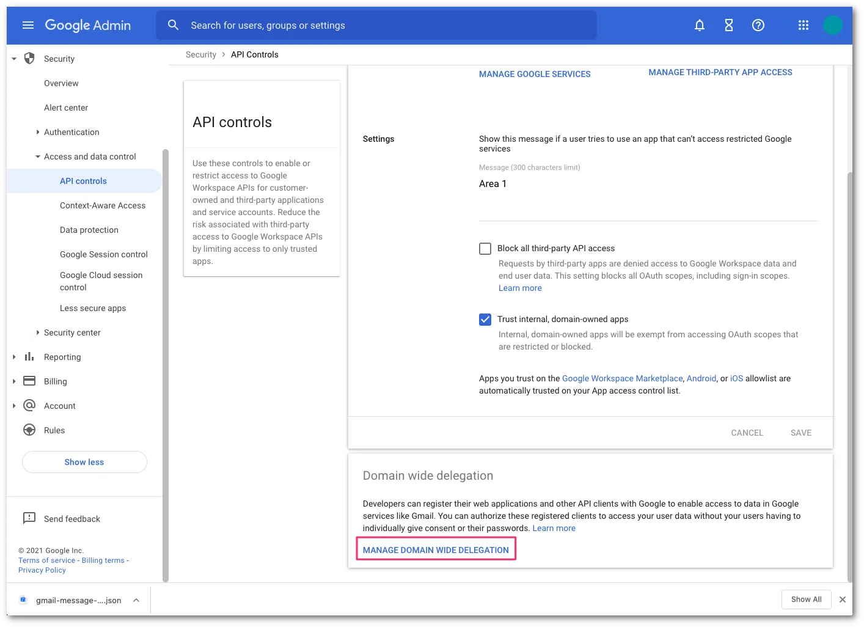This screenshot has height=627, width=864.
Task: Open the Google apps grid
Action: 803,25
